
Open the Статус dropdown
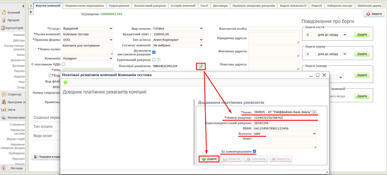[x=88, y=29]
